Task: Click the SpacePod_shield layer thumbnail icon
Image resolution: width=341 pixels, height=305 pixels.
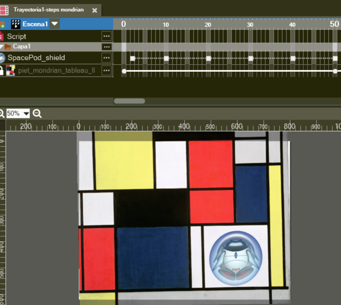Action: coord(2,58)
